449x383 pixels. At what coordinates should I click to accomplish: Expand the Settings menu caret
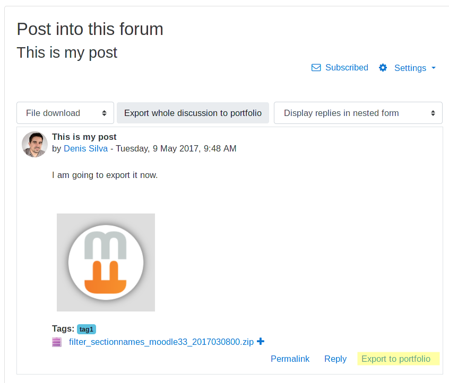click(x=434, y=68)
